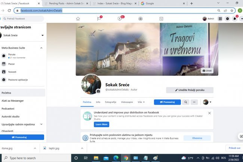Open account dropdown arrow in top bar
Viewport: 243px width, 162px height.
(242, 19)
